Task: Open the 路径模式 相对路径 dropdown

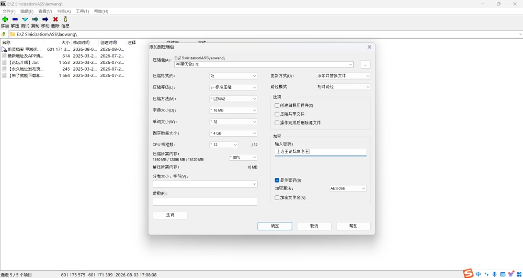Action: (x=343, y=87)
